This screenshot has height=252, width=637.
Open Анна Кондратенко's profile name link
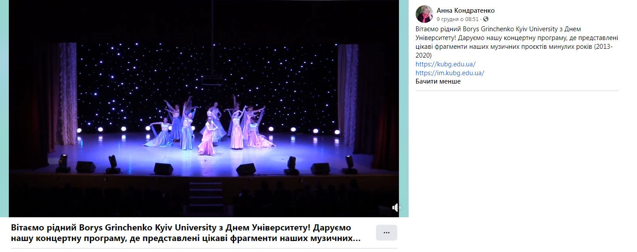coord(466,11)
